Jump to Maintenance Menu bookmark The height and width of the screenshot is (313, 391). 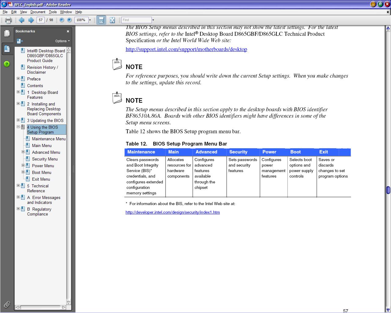[49, 139]
